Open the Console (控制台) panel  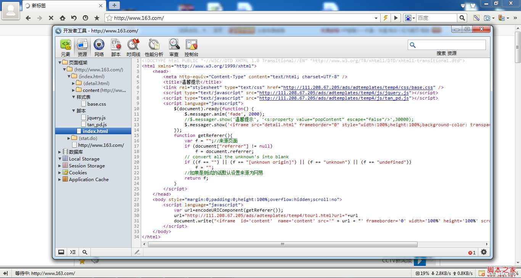191,48
